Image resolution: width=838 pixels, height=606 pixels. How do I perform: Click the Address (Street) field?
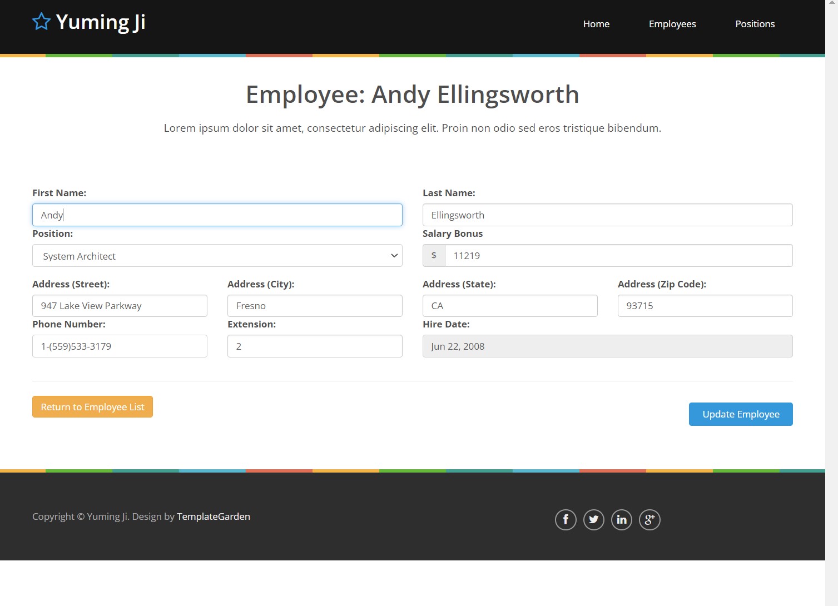(x=120, y=305)
